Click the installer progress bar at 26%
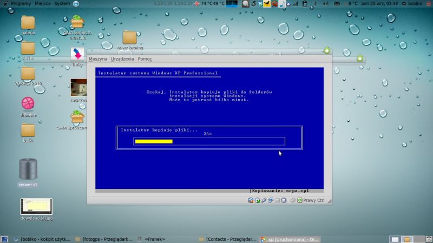This screenshot has width=433, height=243. pyautogui.click(x=209, y=141)
